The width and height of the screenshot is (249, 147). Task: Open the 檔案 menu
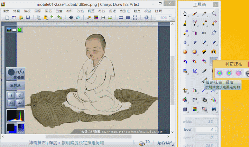tap(6, 11)
